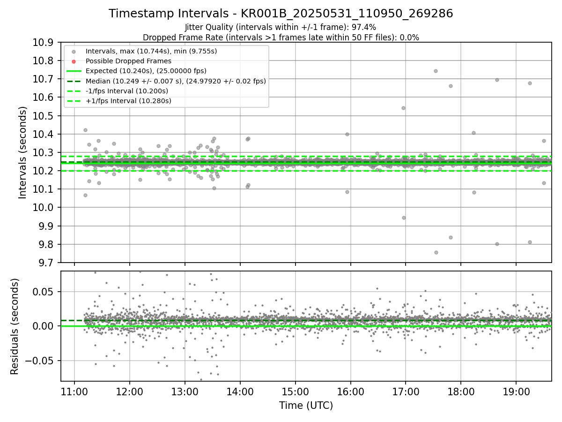Click legend entry 'Median (10.249 +/- 0.007 s)'
The width and height of the screenshot is (562, 422).
(x=176, y=81)
